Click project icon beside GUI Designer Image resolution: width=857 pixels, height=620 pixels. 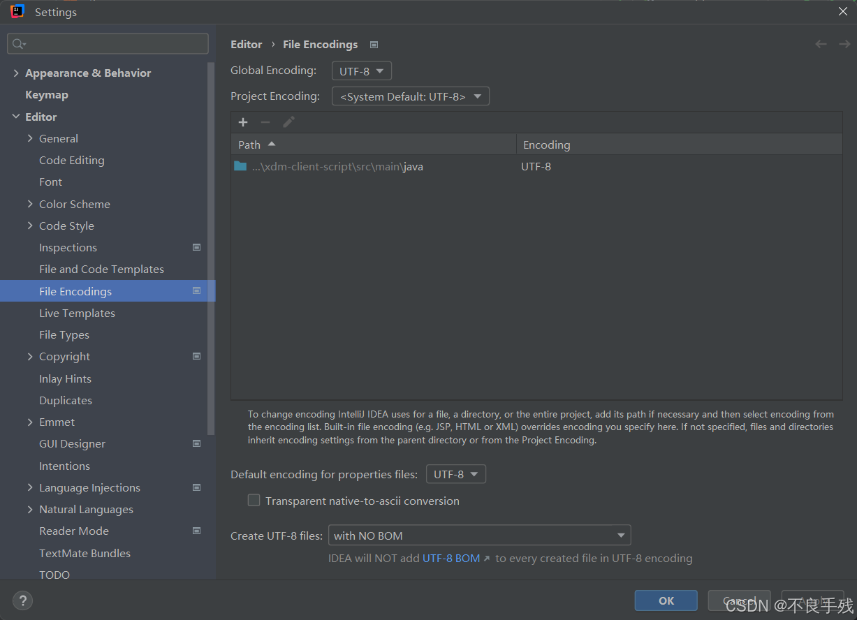(196, 443)
